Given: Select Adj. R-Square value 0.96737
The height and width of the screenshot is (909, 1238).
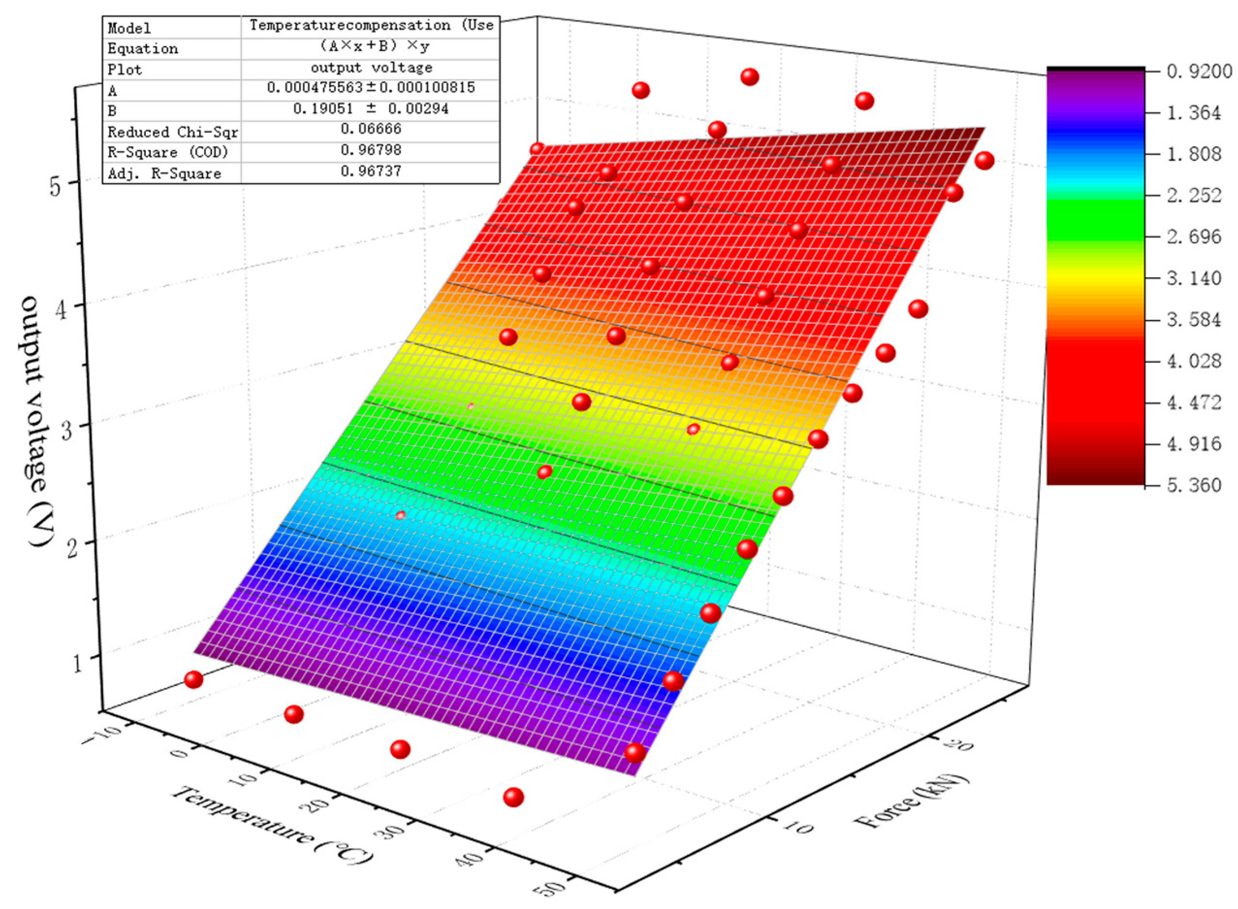Looking at the screenshot, I should pos(371,171).
